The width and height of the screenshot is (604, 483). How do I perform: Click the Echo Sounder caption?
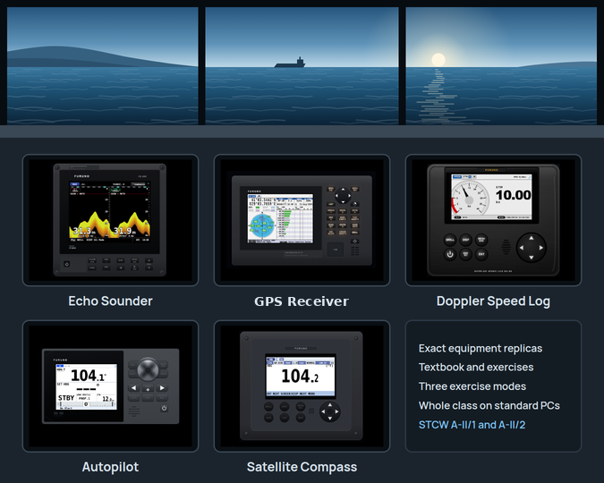110,301
